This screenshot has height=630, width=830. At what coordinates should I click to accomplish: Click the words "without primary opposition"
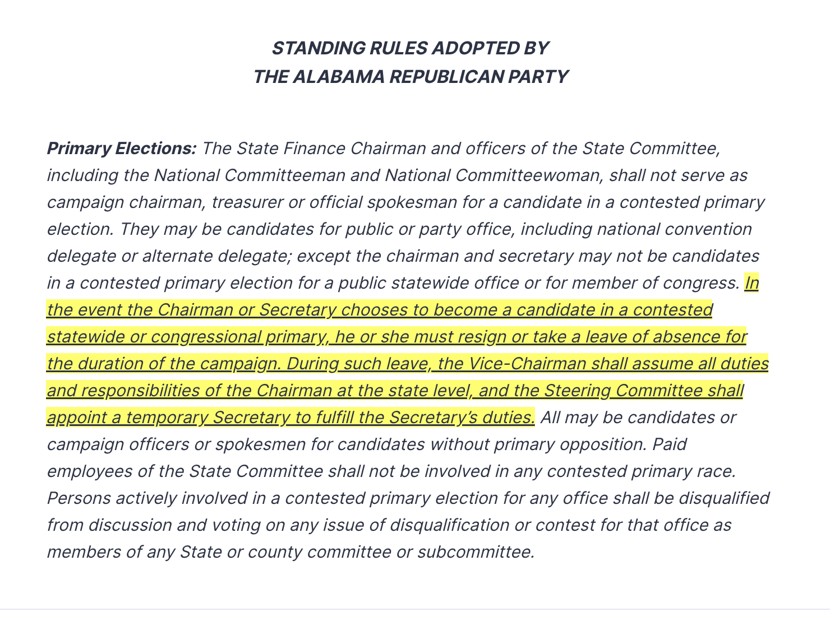coord(538,444)
